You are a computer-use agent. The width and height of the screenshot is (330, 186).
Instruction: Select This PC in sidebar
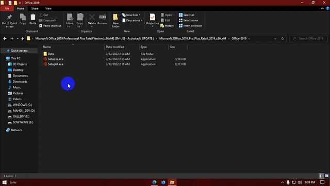pos(15,58)
